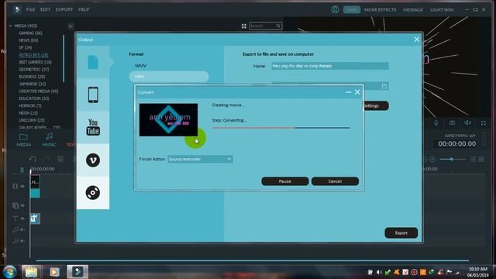The image size is (496, 279).
Task: Open MORE EFFECTS in header
Action: click(380, 10)
